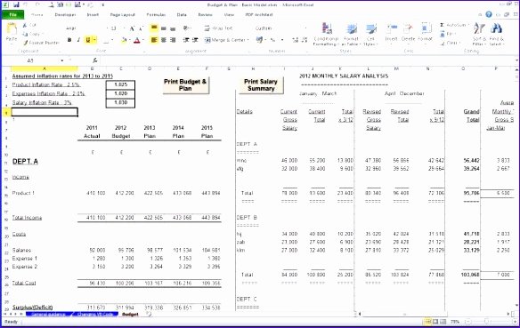
Task: Apply the red font color A
Action: (137, 40)
